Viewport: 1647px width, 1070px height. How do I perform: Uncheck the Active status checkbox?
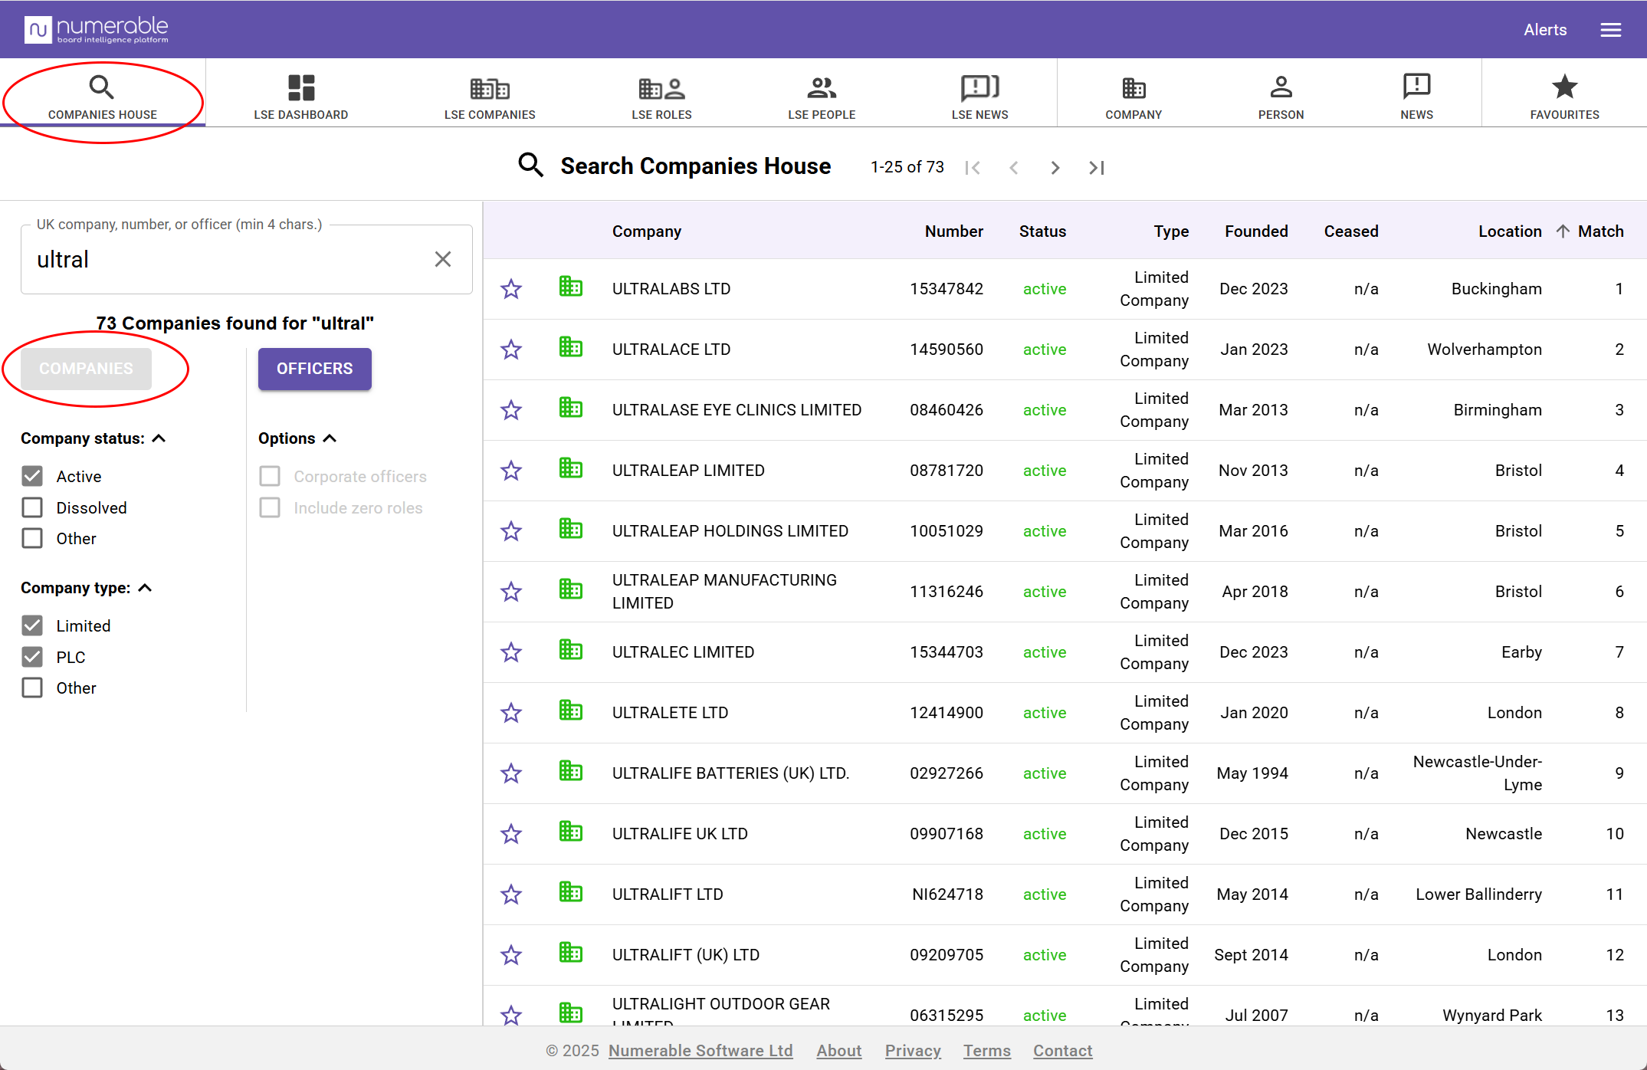tap(32, 476)
